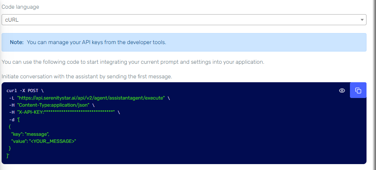Click the "key": "message" line
The width and height of the screenshot is (376, 170).
pyautogui.click(x=30, y=134)
